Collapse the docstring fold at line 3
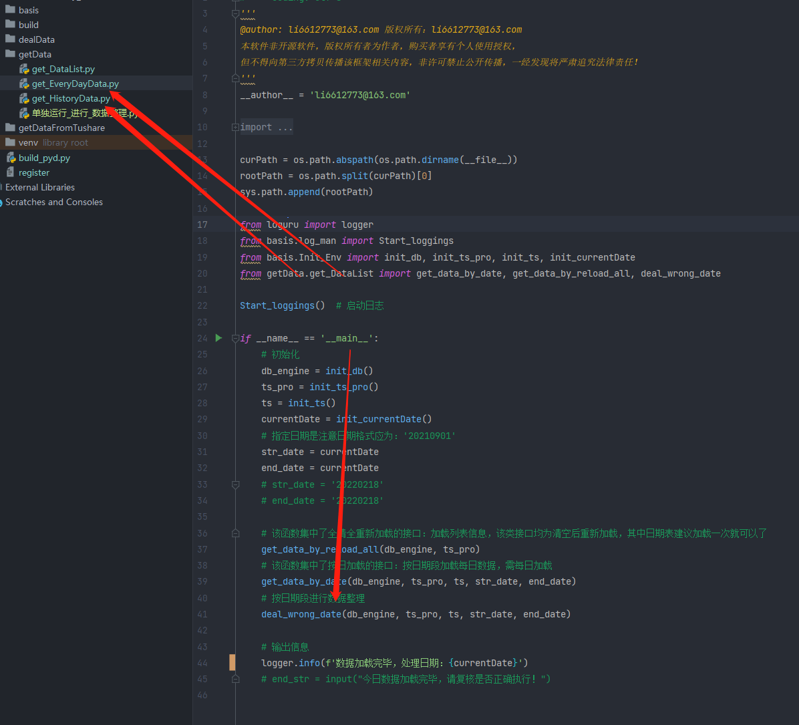 tap(235, 13)
